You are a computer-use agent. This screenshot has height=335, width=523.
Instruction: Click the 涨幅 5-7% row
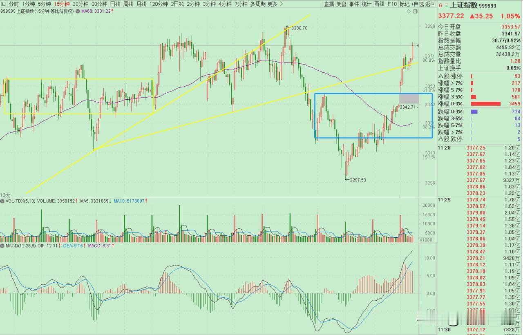tap(479, 90)
